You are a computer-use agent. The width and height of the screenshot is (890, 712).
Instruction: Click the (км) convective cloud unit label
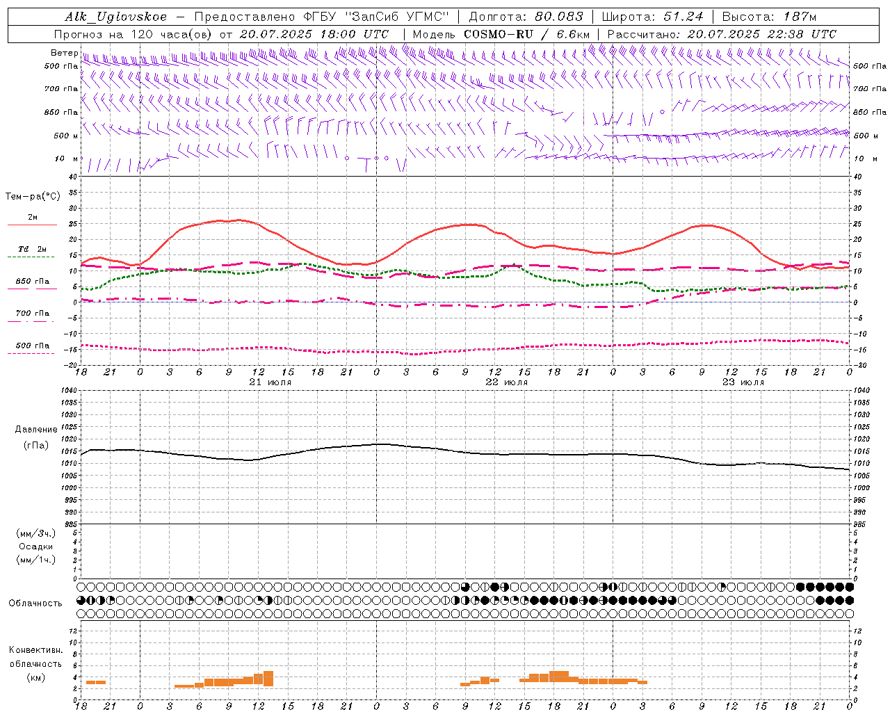pos(35,677)
